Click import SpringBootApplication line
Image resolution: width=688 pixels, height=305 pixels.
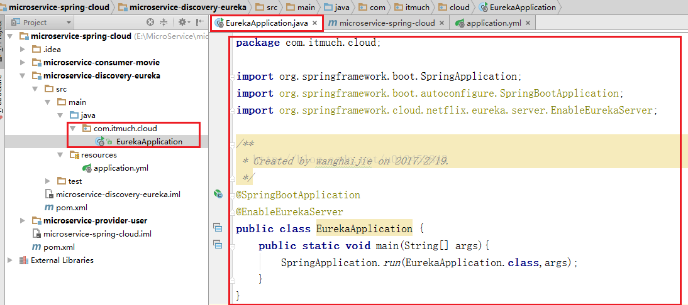430,94
